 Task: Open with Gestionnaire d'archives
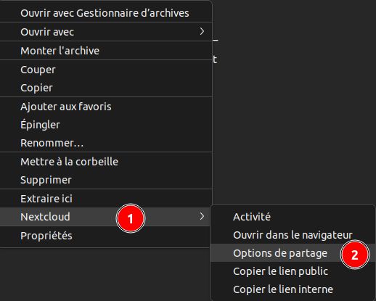pyautogui.click(x=106, y=13)
